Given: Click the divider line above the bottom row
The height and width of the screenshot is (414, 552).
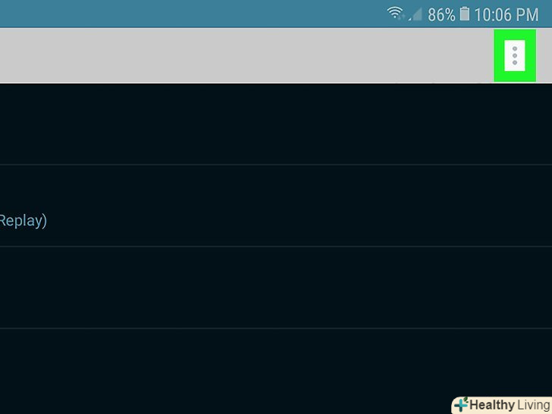Looking at the screenshot, I should [276, 328].
